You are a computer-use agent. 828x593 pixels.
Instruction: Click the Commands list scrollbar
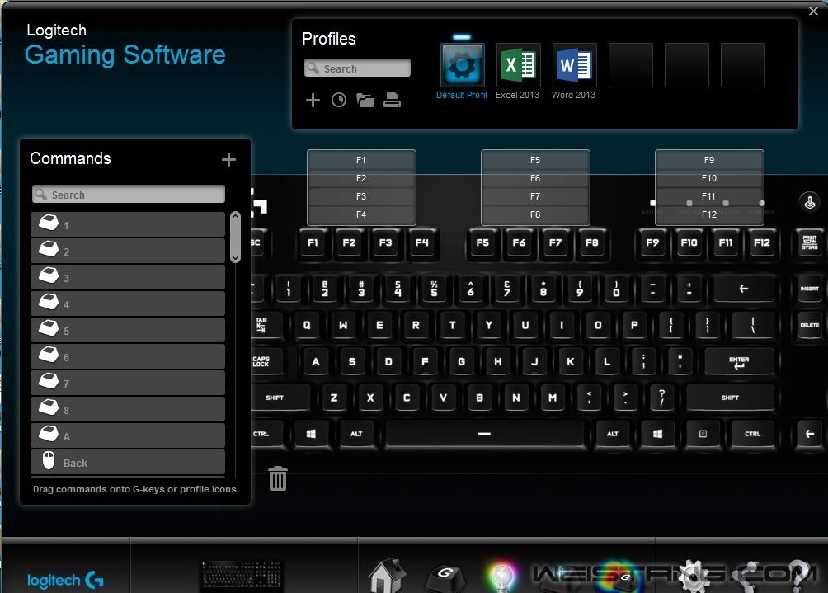pos(236,237)
